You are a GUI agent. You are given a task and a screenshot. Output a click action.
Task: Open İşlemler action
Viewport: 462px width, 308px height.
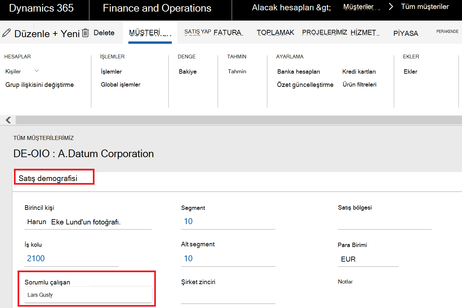click(111, 72)
